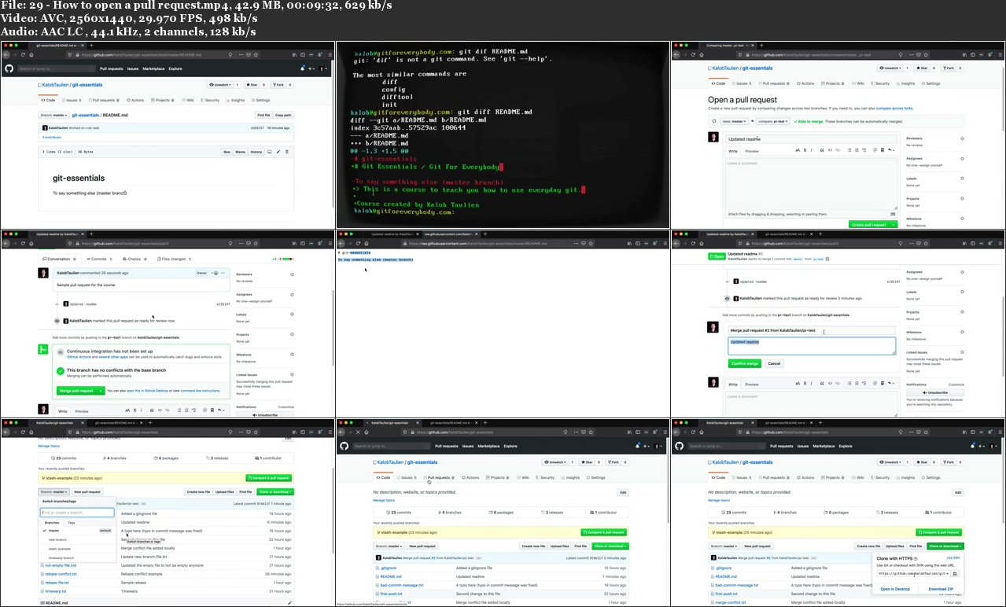
Task: Click browser reload icon in README.md file view frame
Action: (x=24, y=55)
